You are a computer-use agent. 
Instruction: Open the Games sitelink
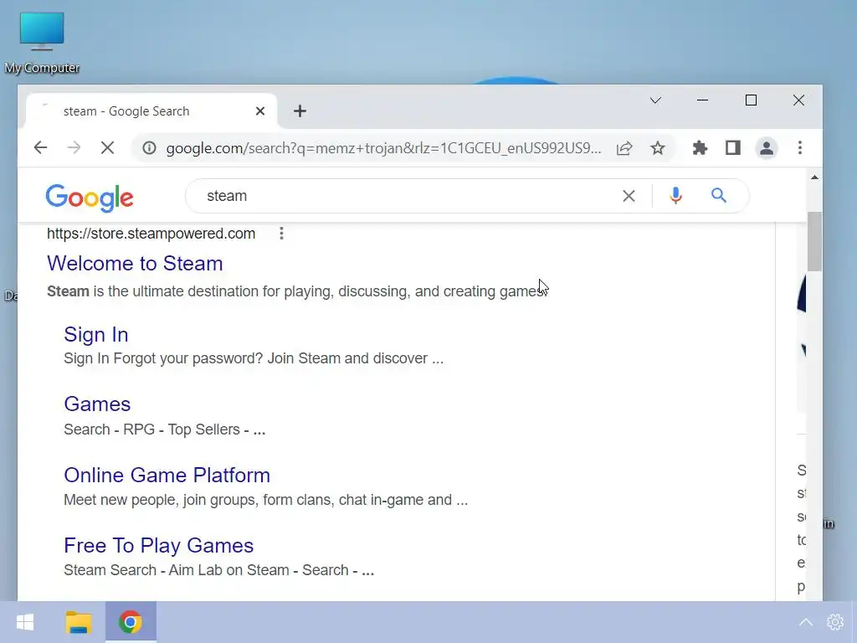coord(97,404)
